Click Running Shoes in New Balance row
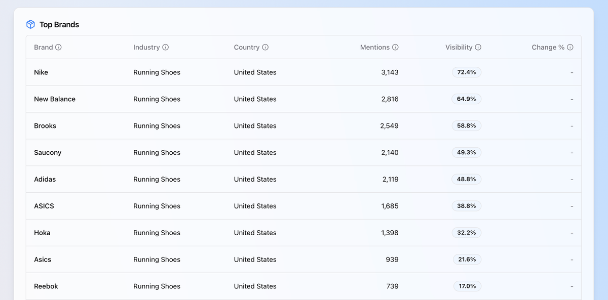This screenshot has height=300, width=608. (157, 99)
